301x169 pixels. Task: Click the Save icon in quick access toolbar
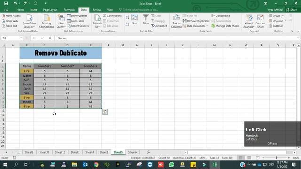[6, 3]
